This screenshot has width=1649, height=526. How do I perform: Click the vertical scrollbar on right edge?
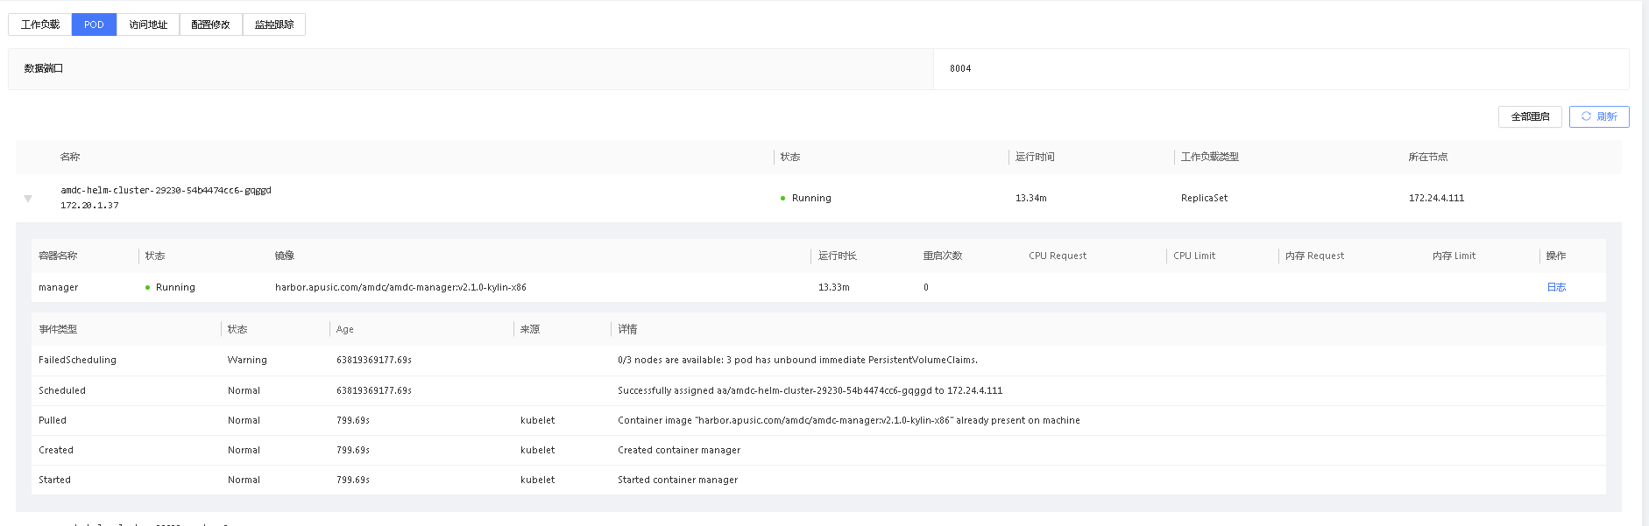coord(1645,263)
